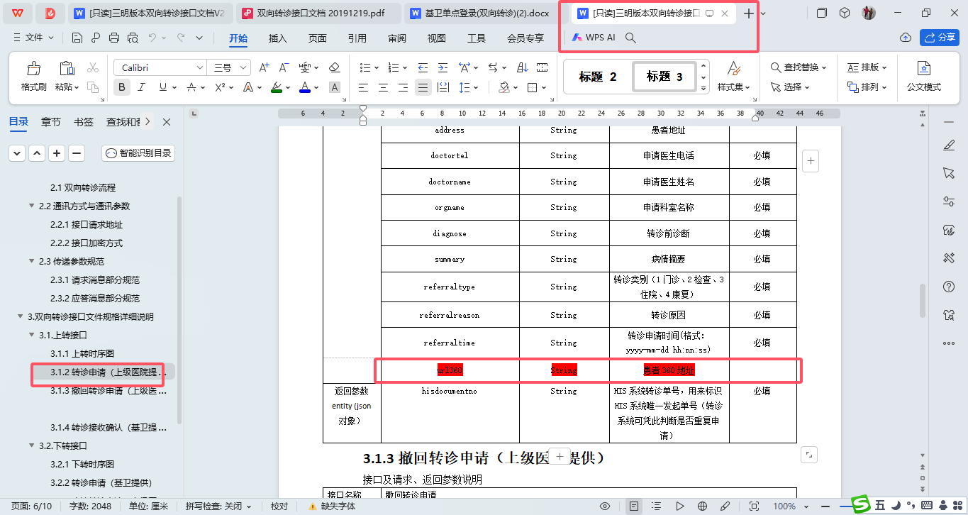Click the 分享 (Share) button
Viewport: 968px width, 515px height.
tap(940, 38)
